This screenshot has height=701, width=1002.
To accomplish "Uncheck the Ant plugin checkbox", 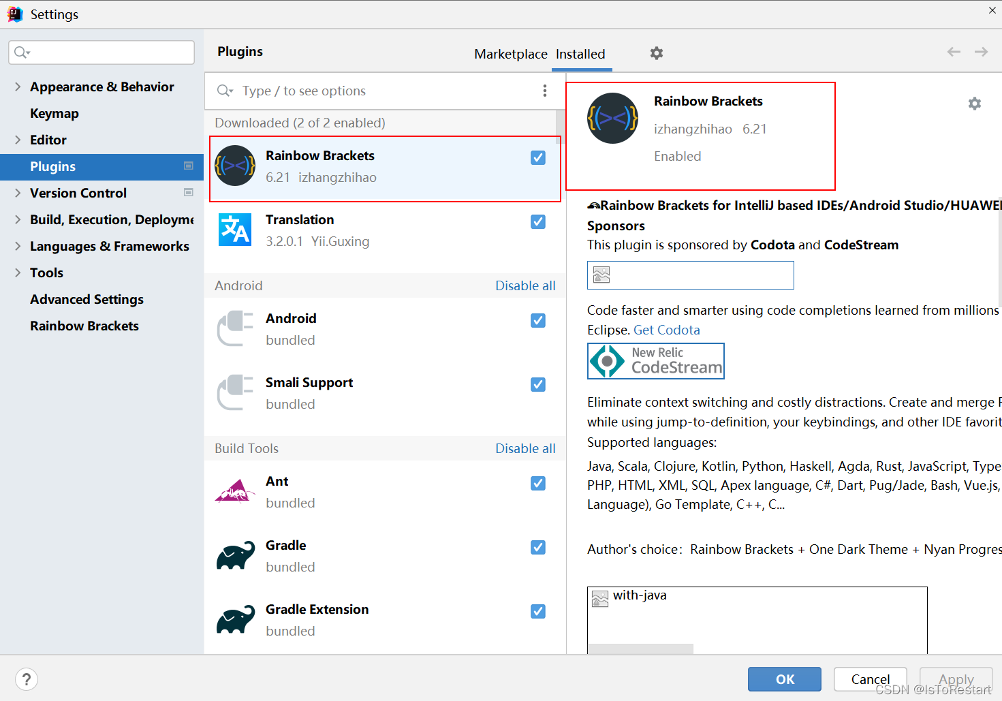I will 538,483.
